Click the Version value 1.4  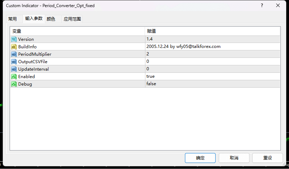pos(149,39)
